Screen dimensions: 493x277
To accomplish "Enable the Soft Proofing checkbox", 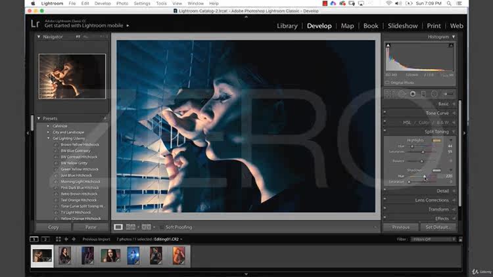I will [x=161, y=227].
